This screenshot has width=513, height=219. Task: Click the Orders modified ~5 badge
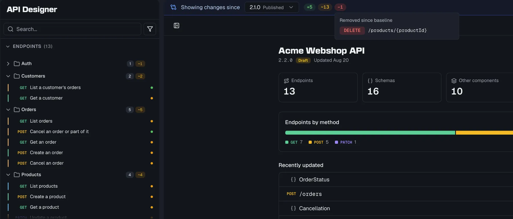click(x=140, y=110)
